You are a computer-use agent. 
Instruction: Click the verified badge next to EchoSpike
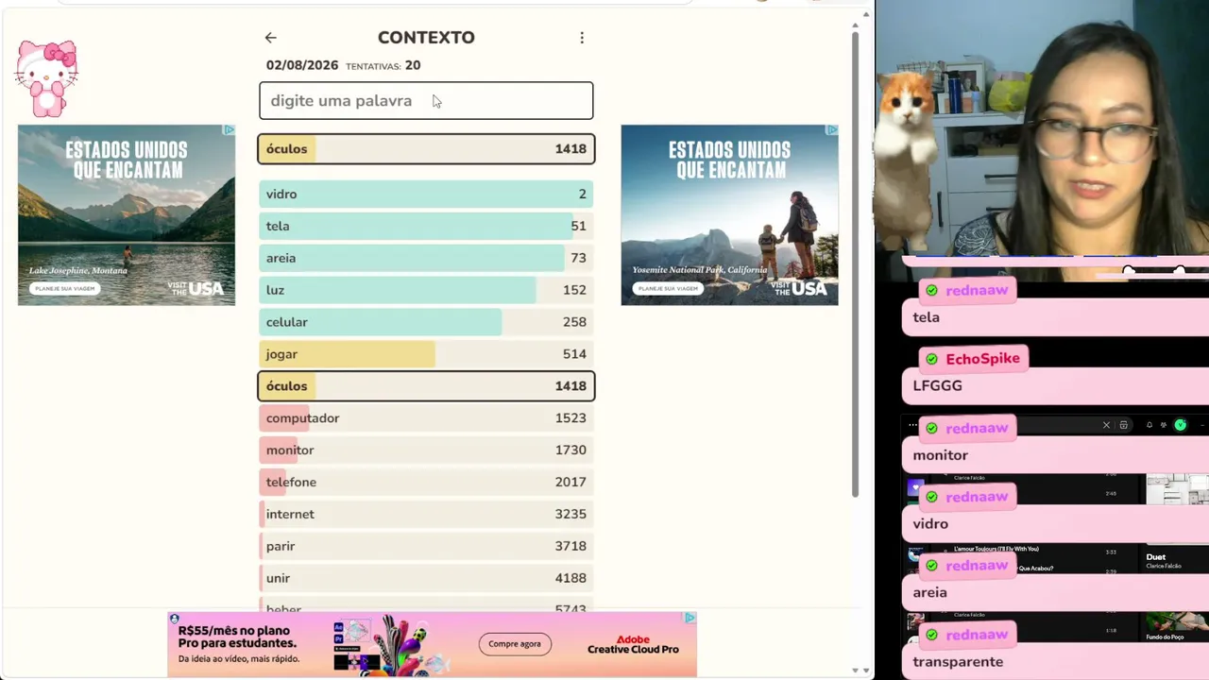(x=932, y=359)
